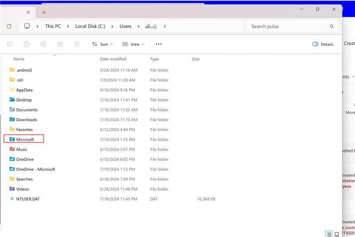Image resolution: width=355 pixels, height=237 pixels.
Task: Expand chevron after Users breadcrumb
Action: click(x=138, y=27)
